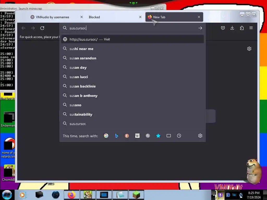
Task: Open the ChomikBox desktop shortcut
Action: pyautogui.click(x=8, y=173)
